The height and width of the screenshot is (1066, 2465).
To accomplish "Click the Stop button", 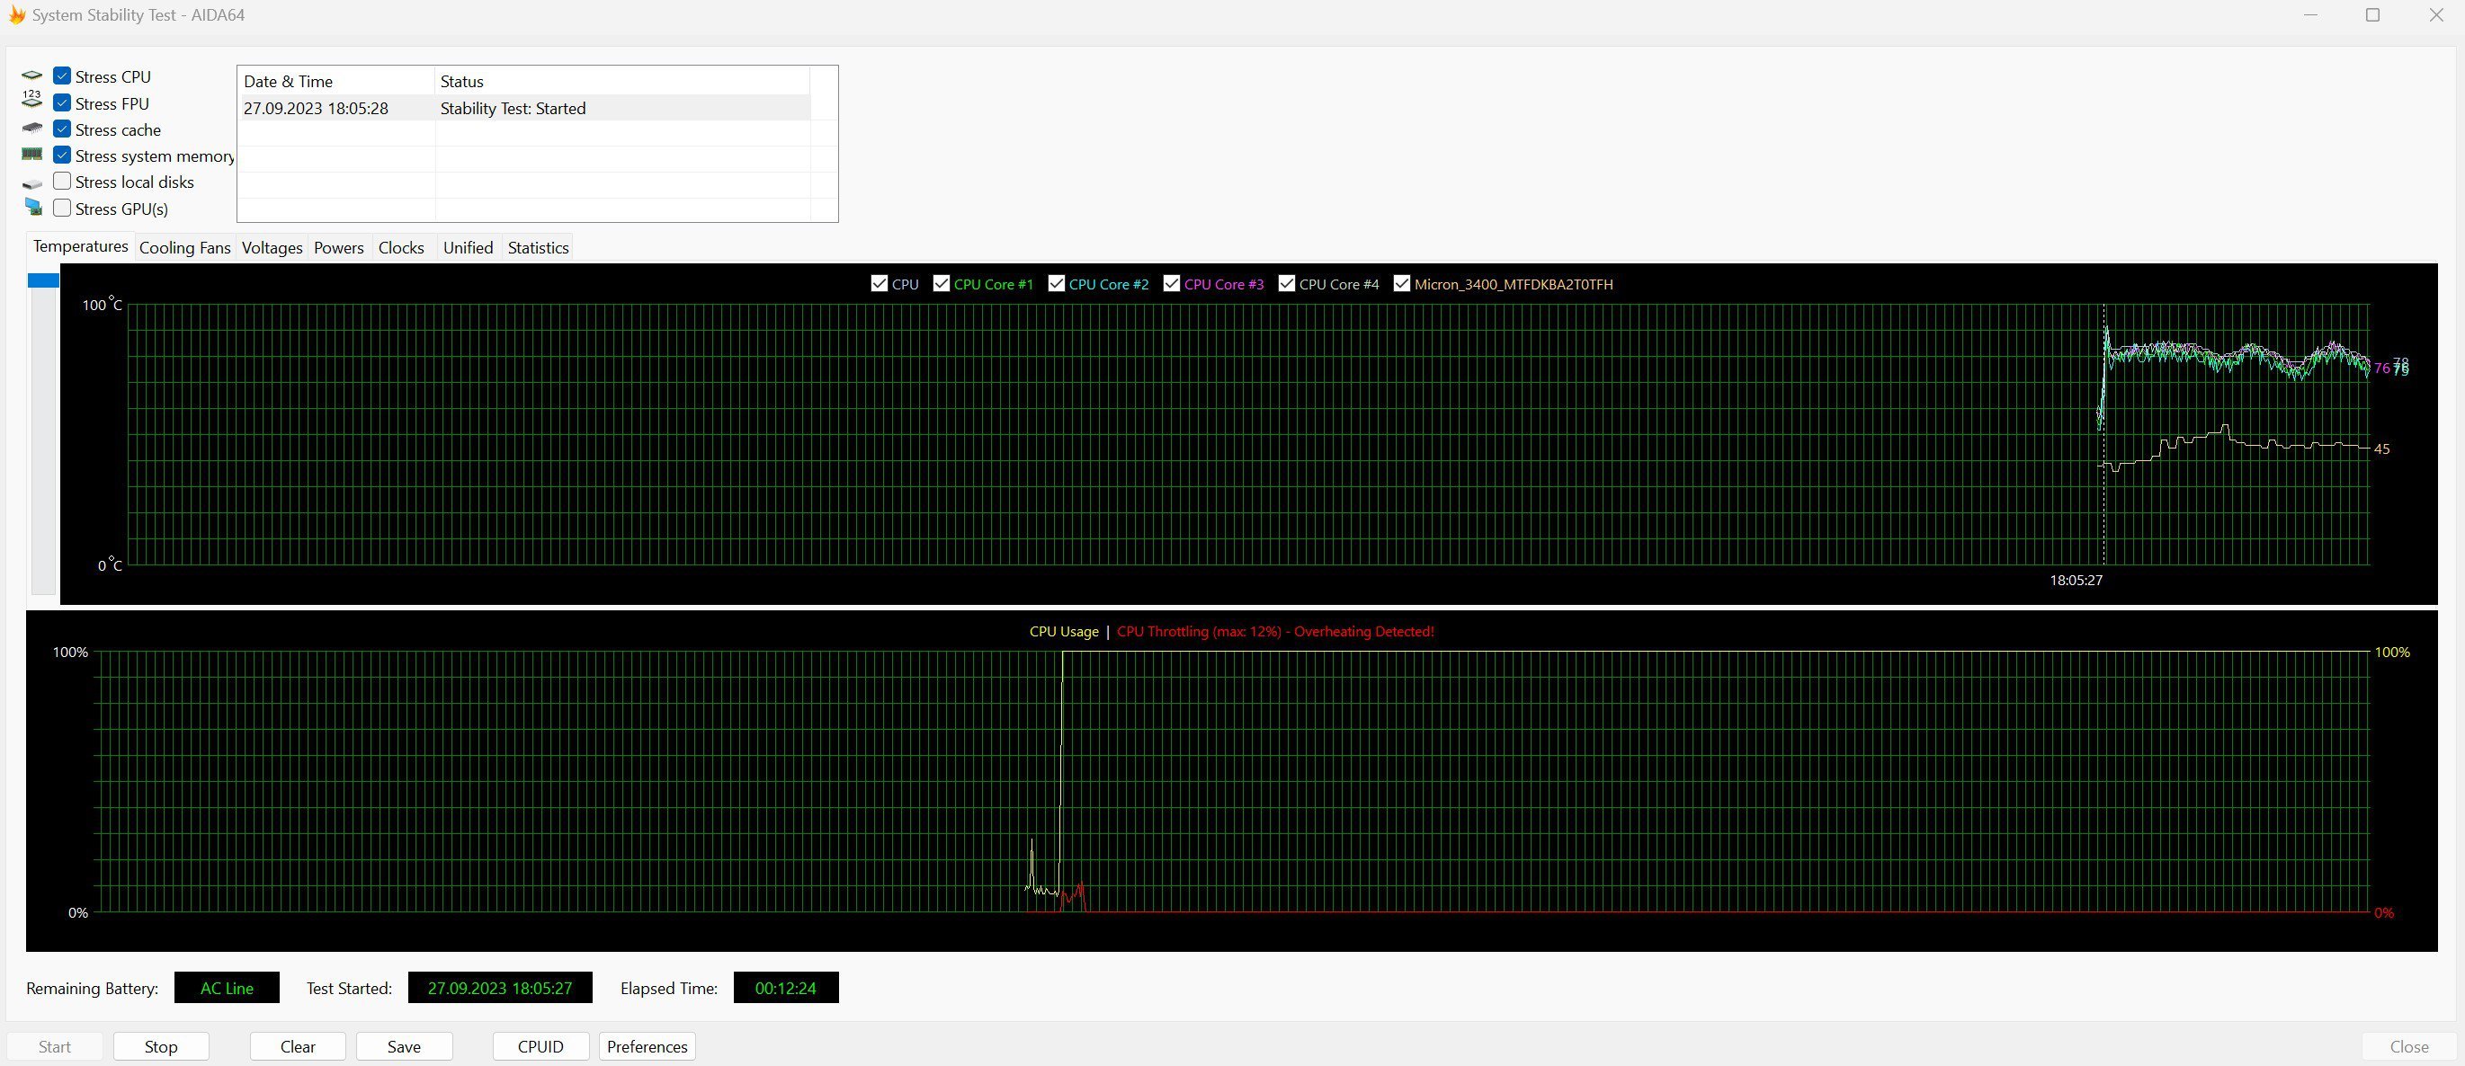I will click(159, 1045).
